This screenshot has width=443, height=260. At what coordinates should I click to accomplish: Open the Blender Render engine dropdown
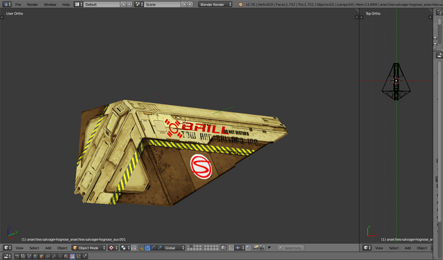tap(215, 5)
